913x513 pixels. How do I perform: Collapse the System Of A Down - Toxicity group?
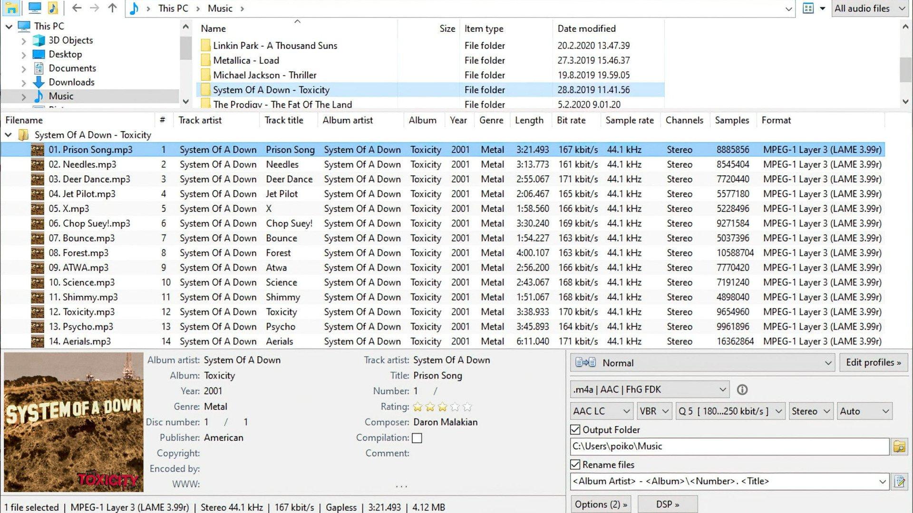pyautogui.click(x=8, y=135)
